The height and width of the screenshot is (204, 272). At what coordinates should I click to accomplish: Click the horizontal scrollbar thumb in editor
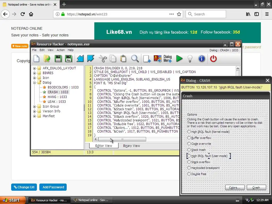[x=122, y=139]
